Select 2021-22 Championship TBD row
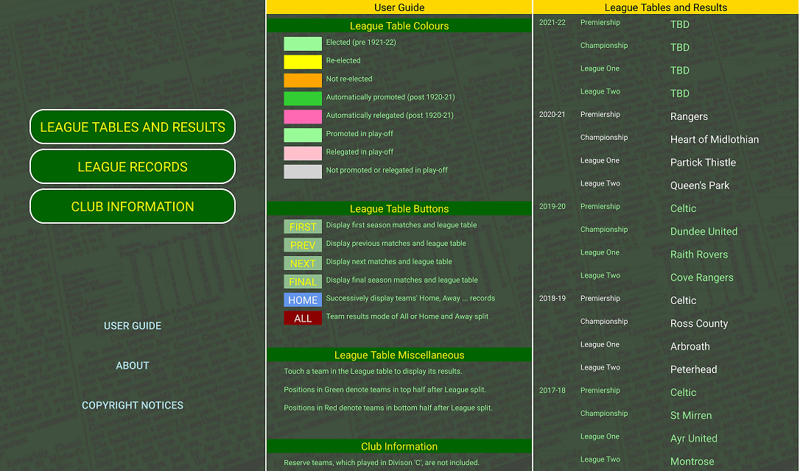800x471 pixels. pos(667,47)
